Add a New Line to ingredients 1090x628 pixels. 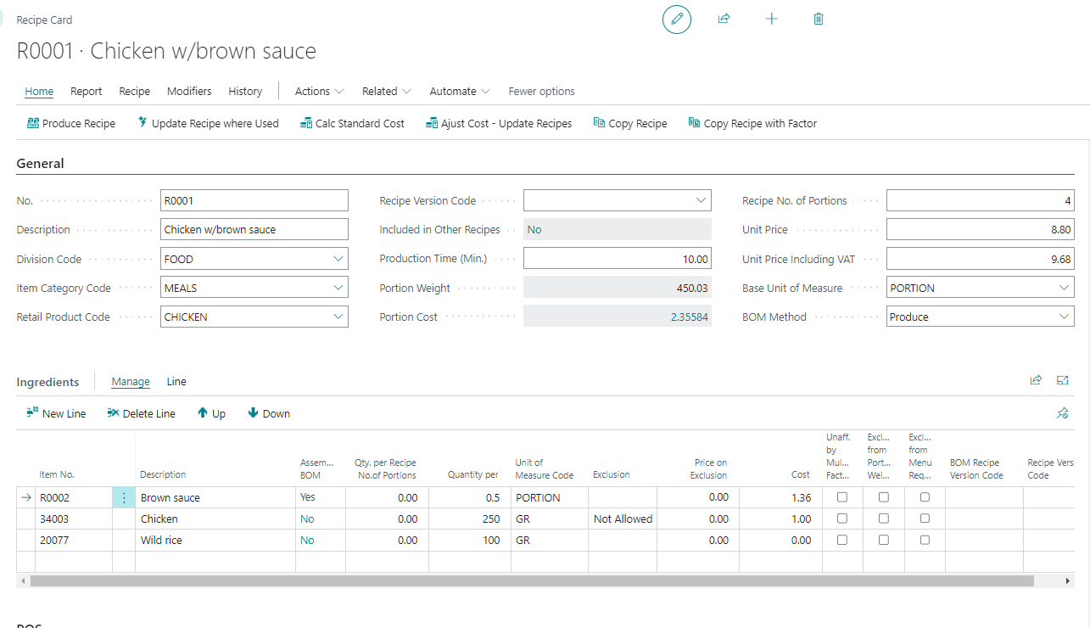pos(56,414)
